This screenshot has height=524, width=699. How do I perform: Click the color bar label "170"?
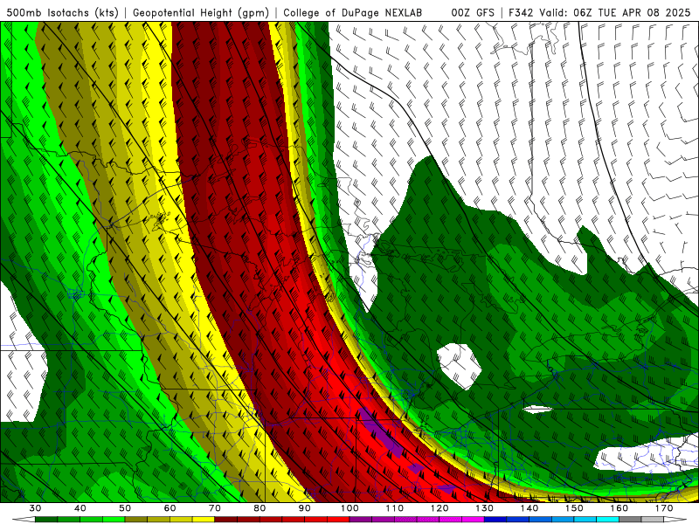click(664, 508)
